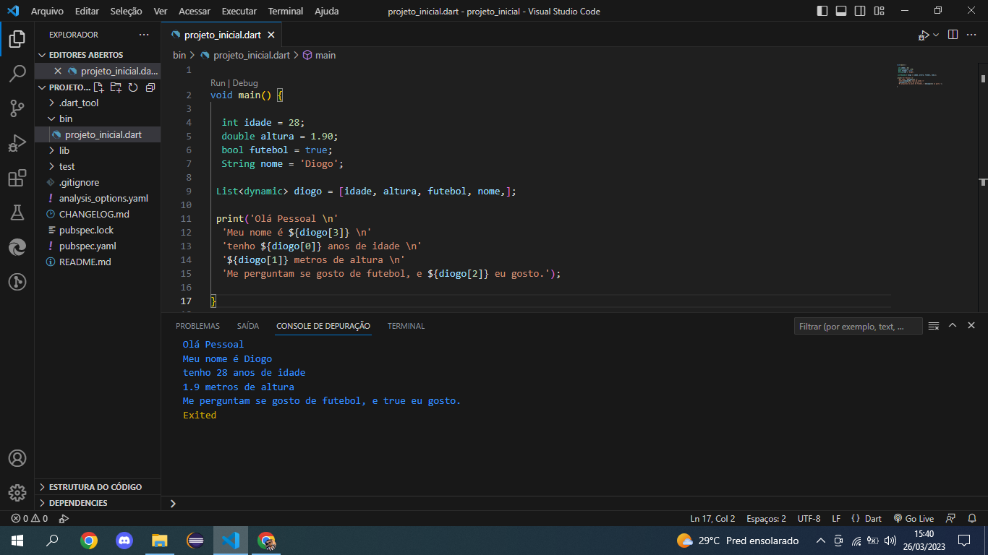The image size is (988, 555).
Task: Close the bottom panel
Action: click(x=971, y=326)
